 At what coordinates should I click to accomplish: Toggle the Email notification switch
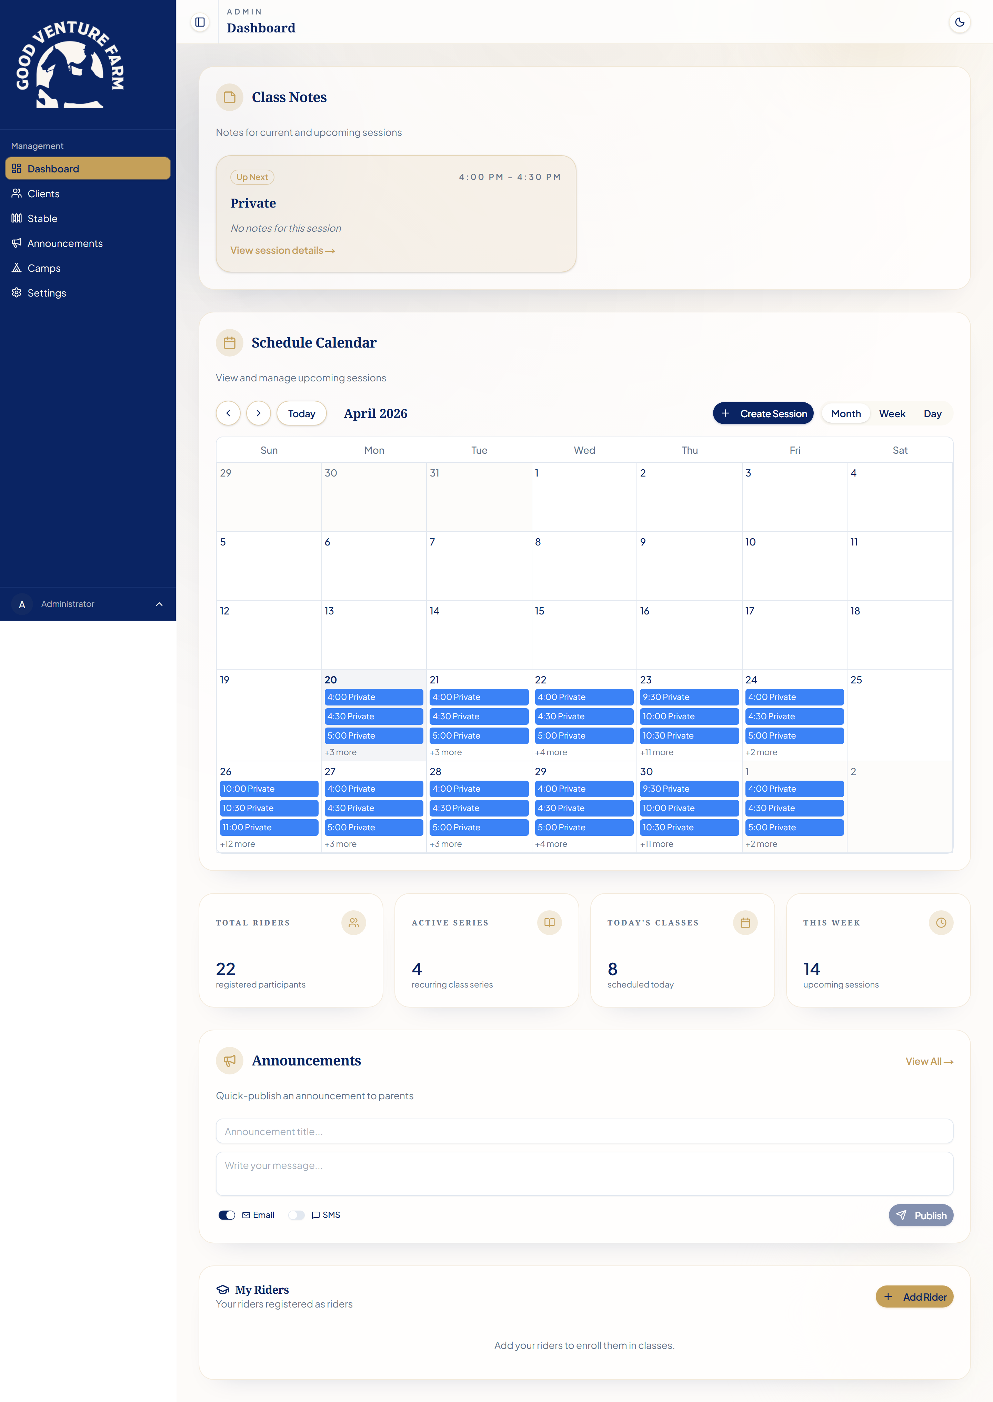[x=227, y=1215]
